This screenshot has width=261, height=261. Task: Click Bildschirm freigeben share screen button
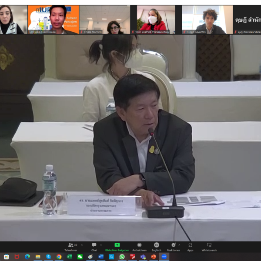click(117, 247)
